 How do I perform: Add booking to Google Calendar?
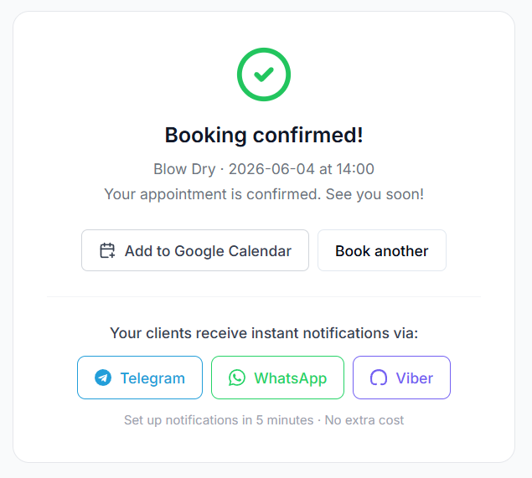pos(195,250)
